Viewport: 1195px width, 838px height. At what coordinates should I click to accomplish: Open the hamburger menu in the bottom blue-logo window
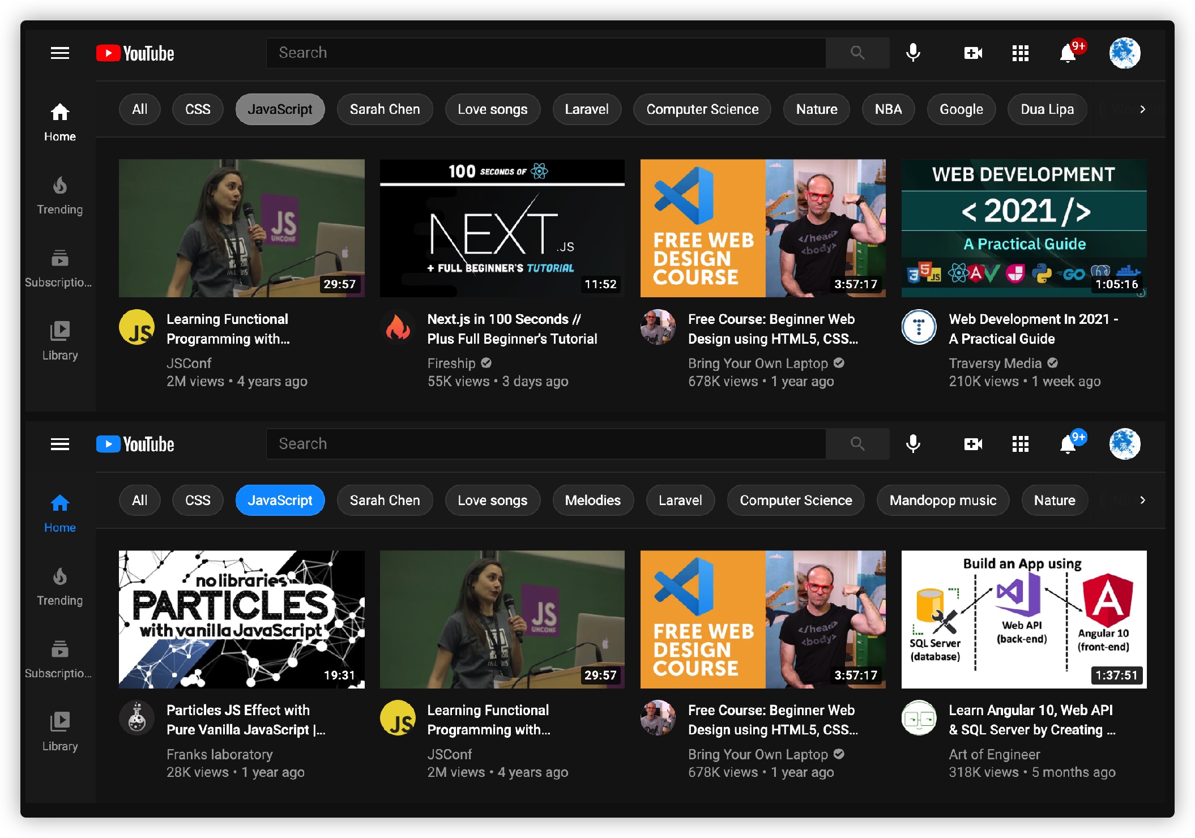pos(60,444)
